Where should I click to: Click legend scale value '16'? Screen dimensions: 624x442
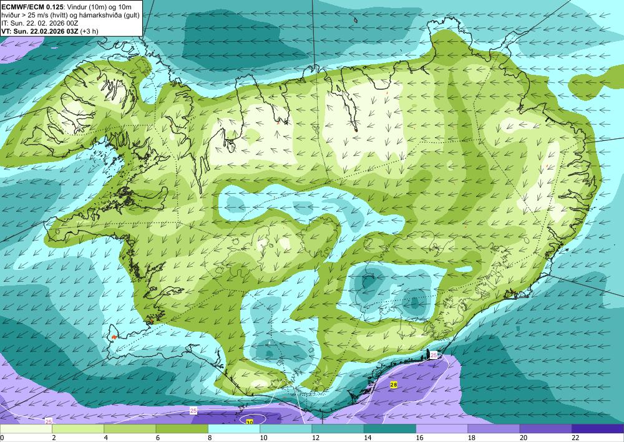(x=420, y=438)
